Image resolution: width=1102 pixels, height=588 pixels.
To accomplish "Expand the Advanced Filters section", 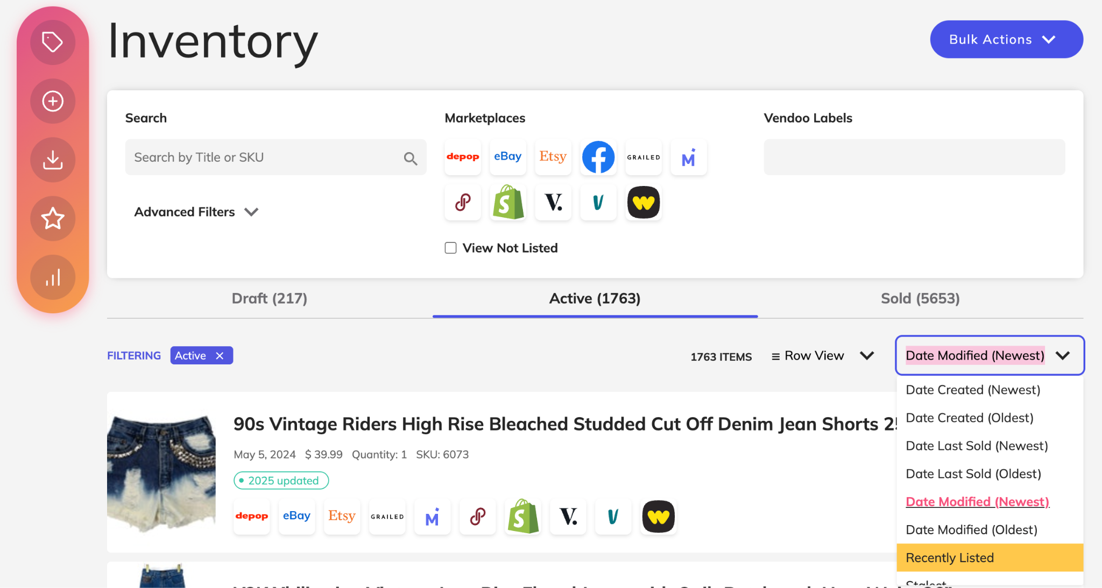I will [196, 212].
